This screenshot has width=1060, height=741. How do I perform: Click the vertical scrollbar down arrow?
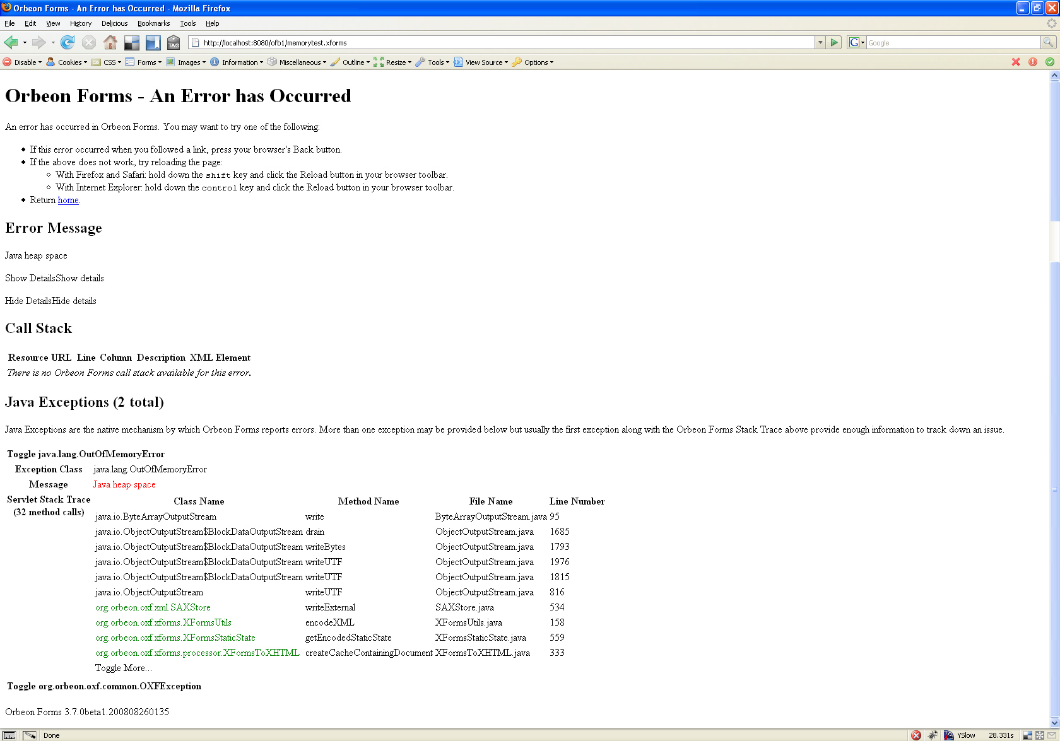tap(1054, 723)
